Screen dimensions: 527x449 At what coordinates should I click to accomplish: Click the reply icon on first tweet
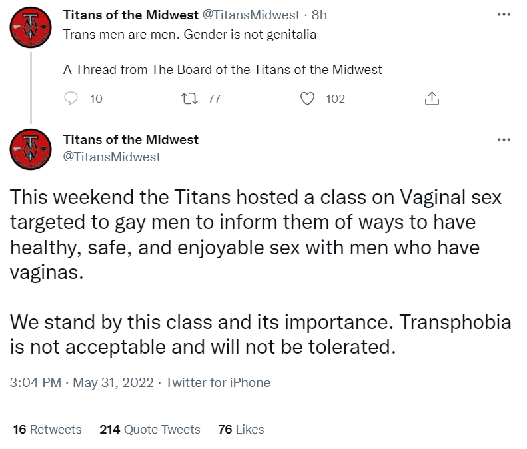pos(72,99)
